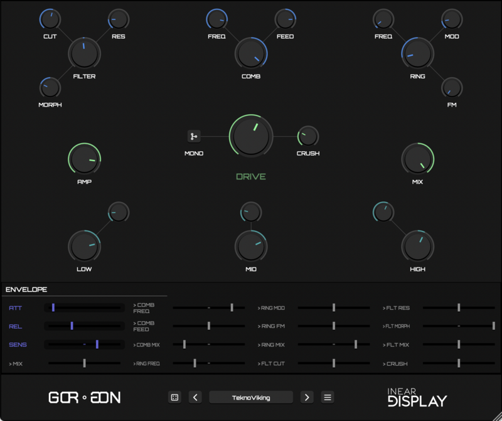The height and width of the screenshot is (421, 502).
Task: Go to previous preset with left arrow
Action: pos(195,397)
